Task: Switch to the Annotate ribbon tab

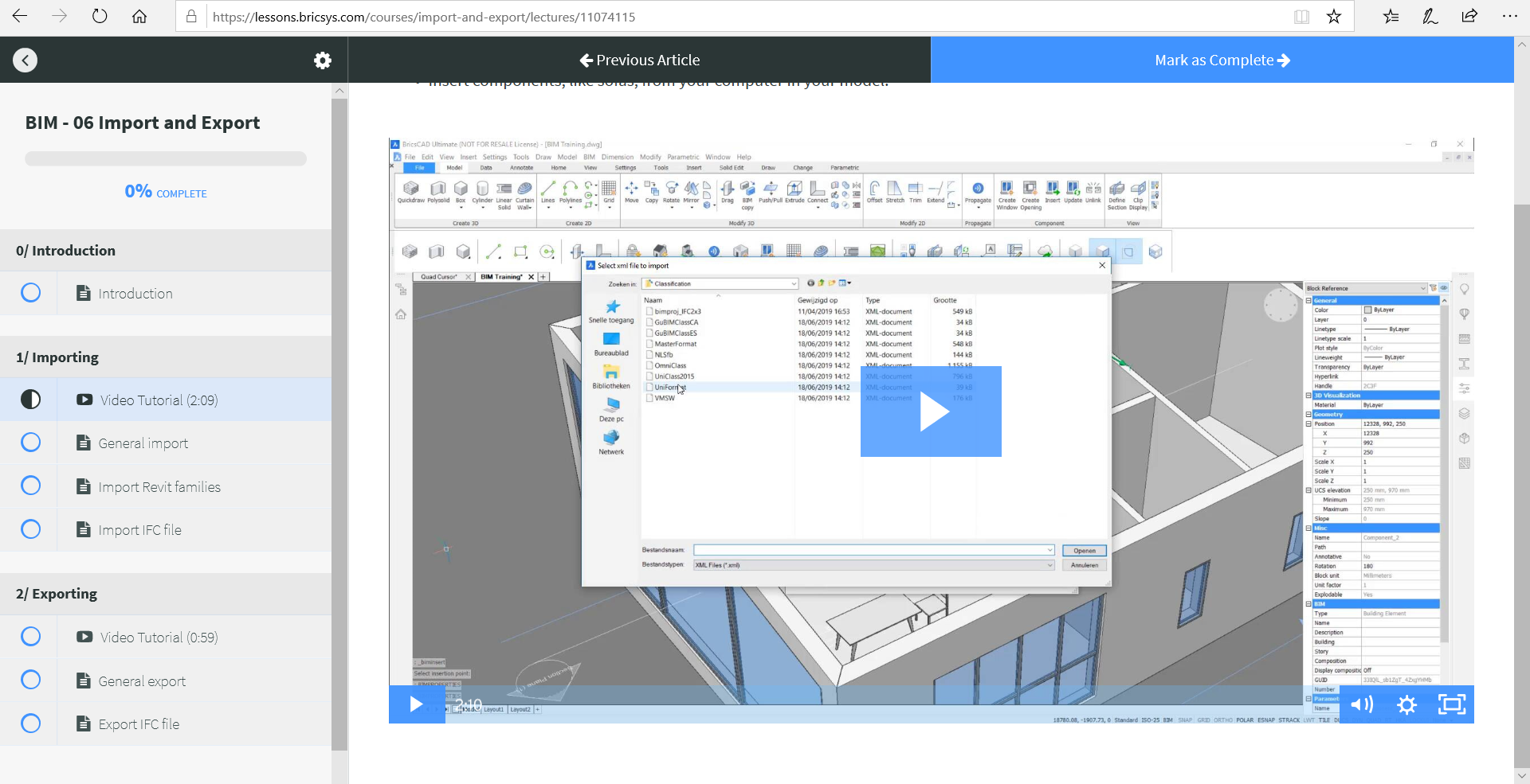Action: pyautogui.click(x=521, y=168)
